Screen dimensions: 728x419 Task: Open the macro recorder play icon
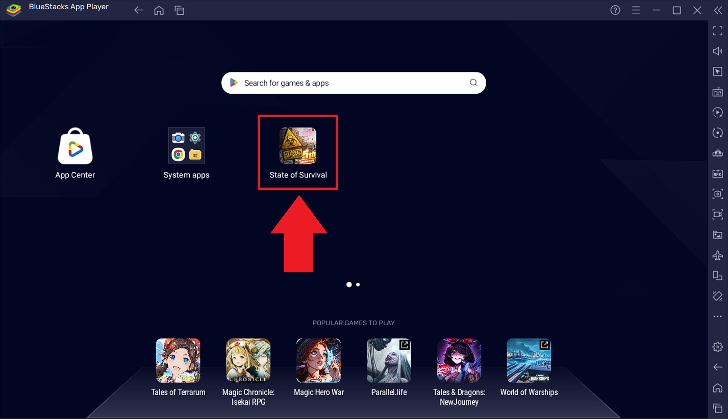coord(718,112)
